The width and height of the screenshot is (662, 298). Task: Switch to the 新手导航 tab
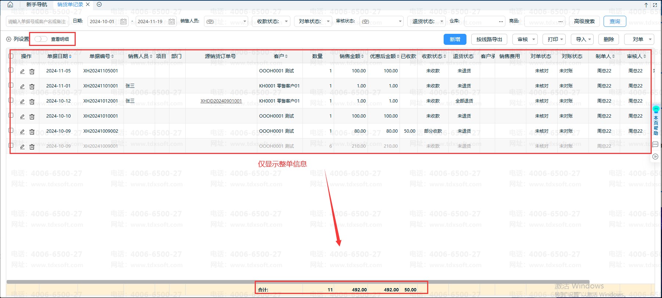(36, 4)
